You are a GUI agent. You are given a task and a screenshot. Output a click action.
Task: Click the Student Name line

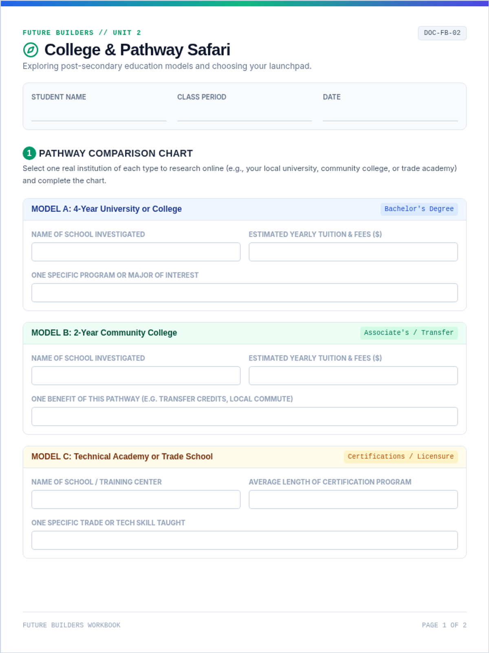point(99,115)
